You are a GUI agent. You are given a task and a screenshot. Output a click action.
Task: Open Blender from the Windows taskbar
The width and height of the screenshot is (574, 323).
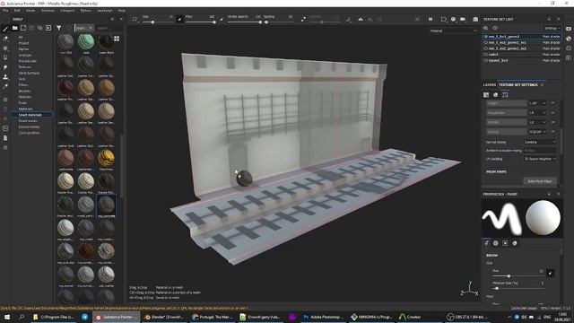(x=164, y=317)
